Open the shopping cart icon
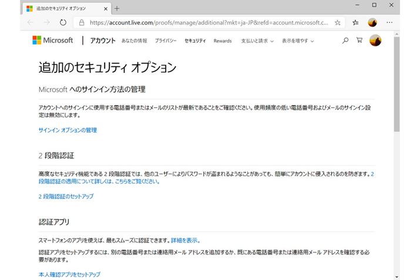 point(359,41)
